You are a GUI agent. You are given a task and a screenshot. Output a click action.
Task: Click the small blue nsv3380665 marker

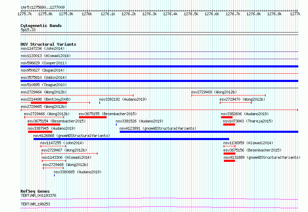(54, 175)
